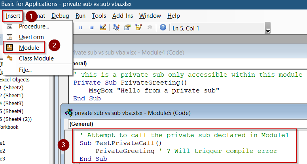The image size is (307, 164).
Task: Choose Class Module from the Insert menu
Action: [x=36, y=58]
